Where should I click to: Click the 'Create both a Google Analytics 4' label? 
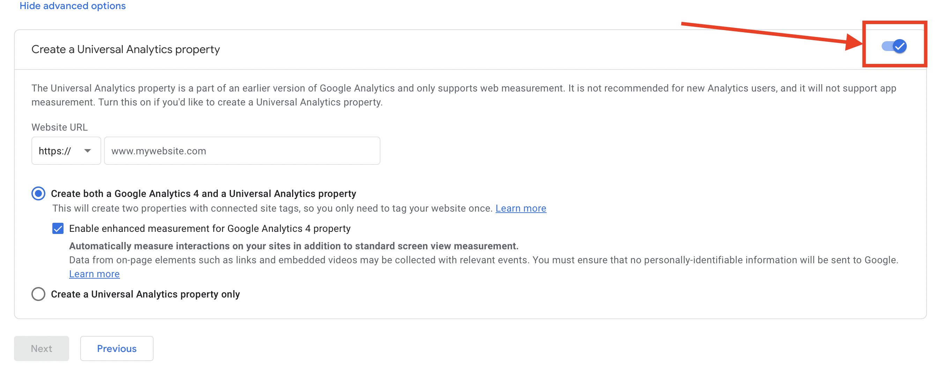coord(203,193)
